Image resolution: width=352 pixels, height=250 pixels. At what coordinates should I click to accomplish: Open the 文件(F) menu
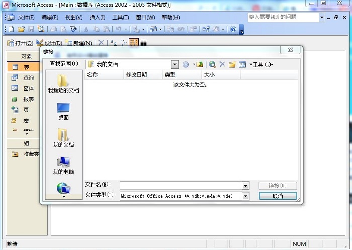click(x=26, y=17)
